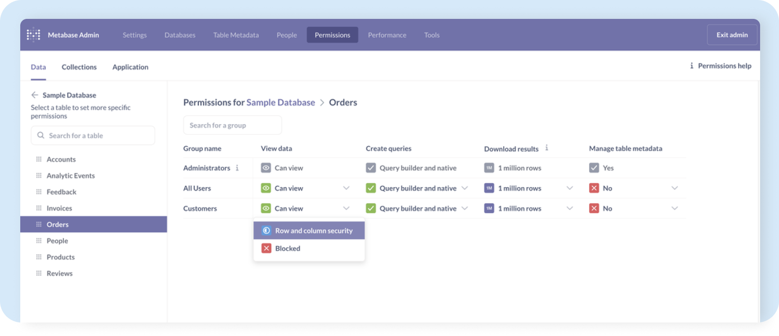Open the Databases admin tab
This screenshot has height=336, width=779.
coord(180,35)
